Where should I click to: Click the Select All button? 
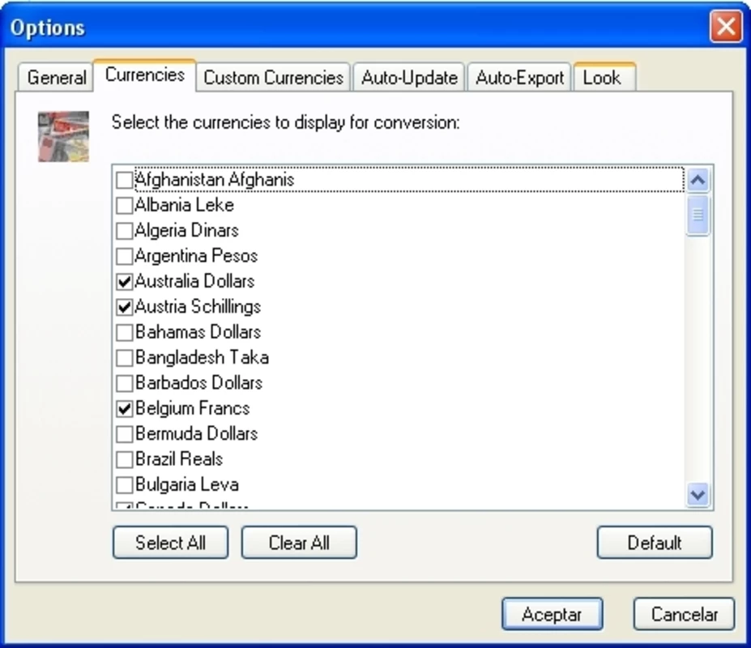pos(170,543)
